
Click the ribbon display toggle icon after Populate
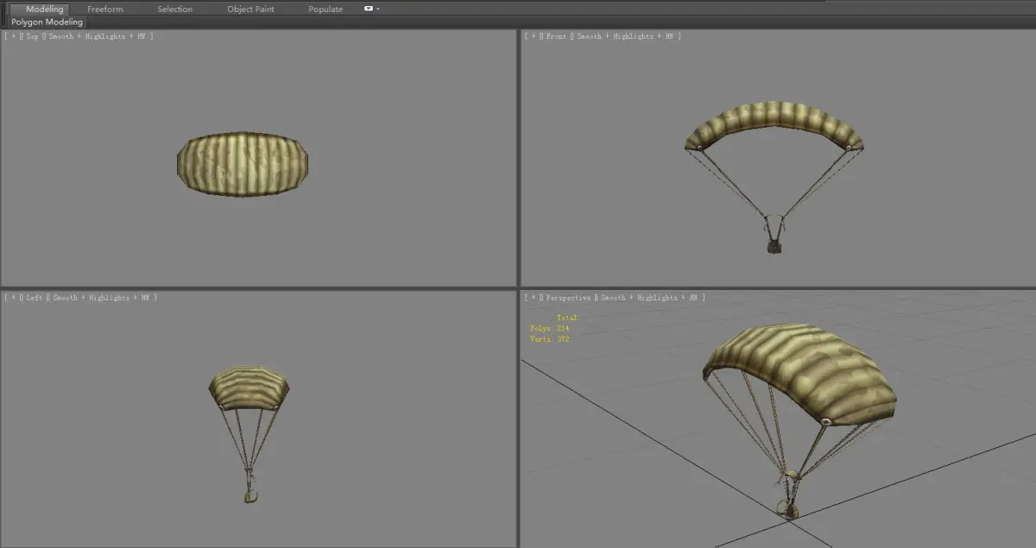(370, 9)
